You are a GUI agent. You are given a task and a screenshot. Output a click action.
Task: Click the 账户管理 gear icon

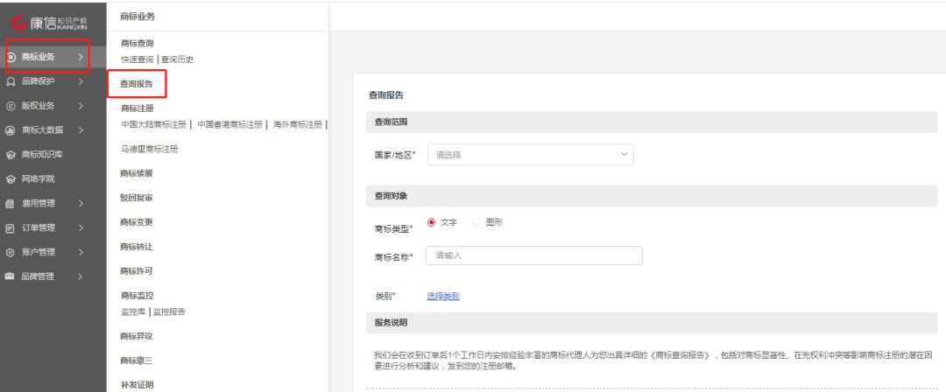pyautogui.click(x=11, y=252)
